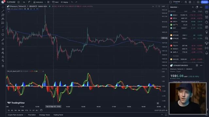Screen dimensions: 209x117
Task: Start bar Replay mode
Action: click(x=65, y=2)
